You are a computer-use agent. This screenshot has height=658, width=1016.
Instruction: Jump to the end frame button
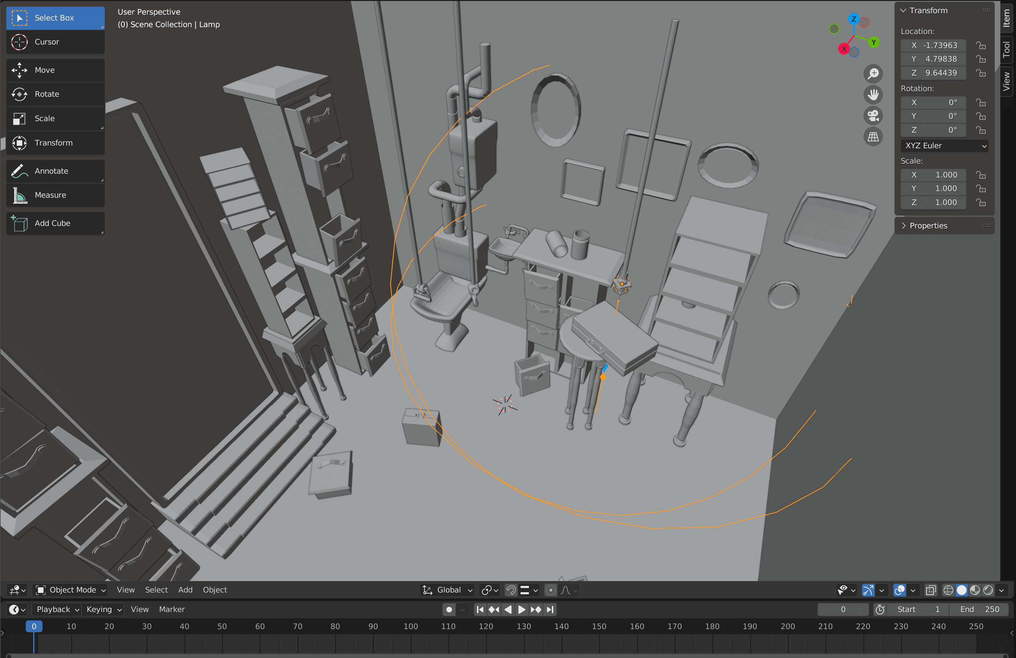click(550, 609)
